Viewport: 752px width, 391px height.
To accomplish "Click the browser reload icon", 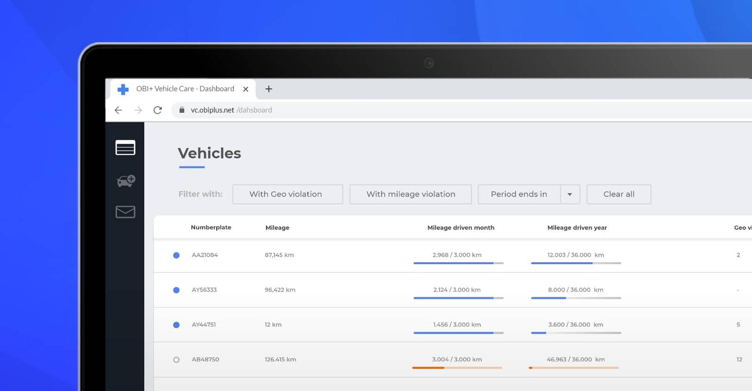I will tap(157, 110).
